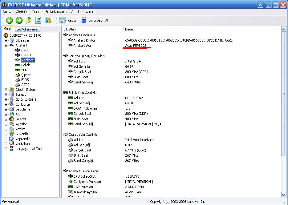The width and height of the screenshot is (288, 205).
Task: Click the DirectX icon in tree
Action: pyautogui.click(x=12, y=119)
